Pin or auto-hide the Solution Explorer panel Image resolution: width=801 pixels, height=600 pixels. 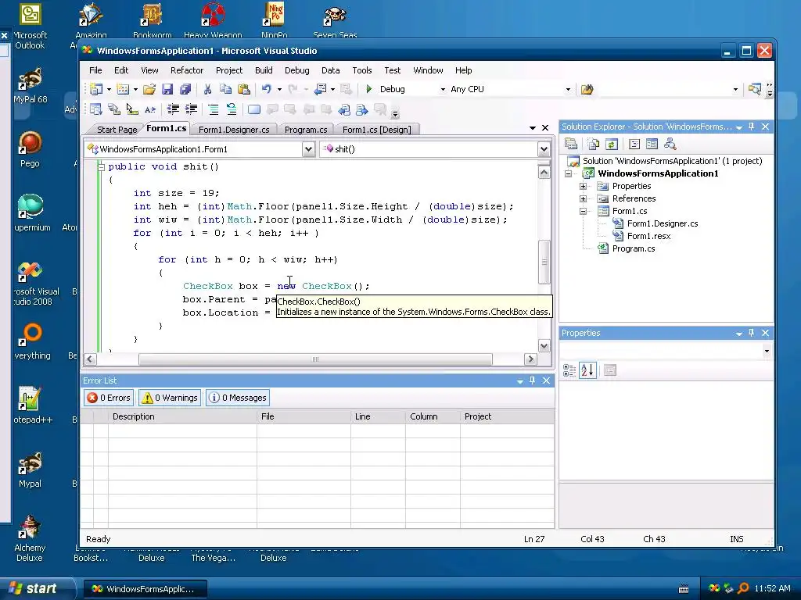coord(752,127)
